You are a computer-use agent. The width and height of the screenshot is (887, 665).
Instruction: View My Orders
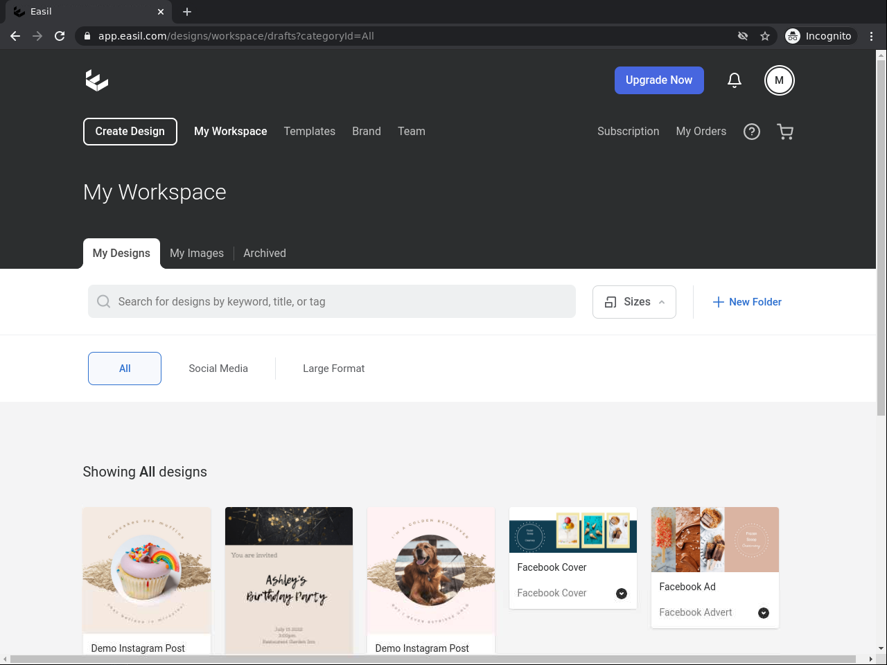701,132
